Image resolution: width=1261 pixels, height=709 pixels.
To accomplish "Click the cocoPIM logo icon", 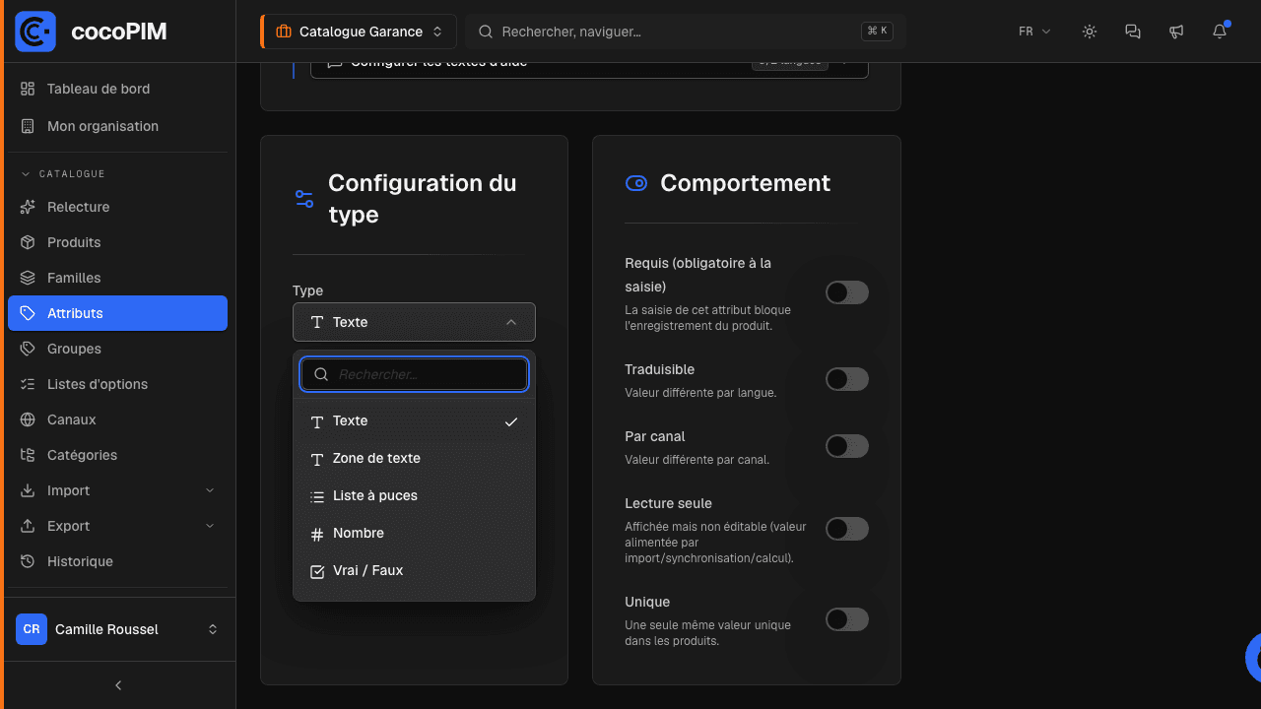I will click(35, 32).
